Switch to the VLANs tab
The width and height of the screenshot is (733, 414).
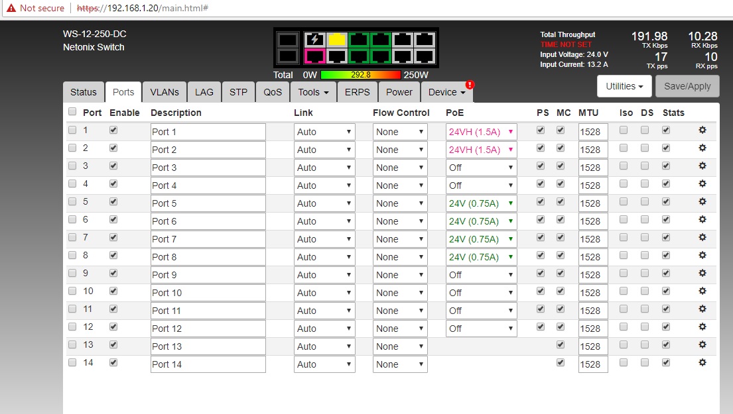164,92
